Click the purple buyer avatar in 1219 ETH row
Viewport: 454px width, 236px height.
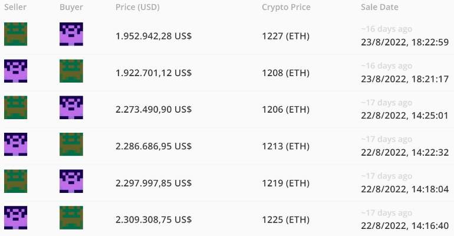coord(71,181)
